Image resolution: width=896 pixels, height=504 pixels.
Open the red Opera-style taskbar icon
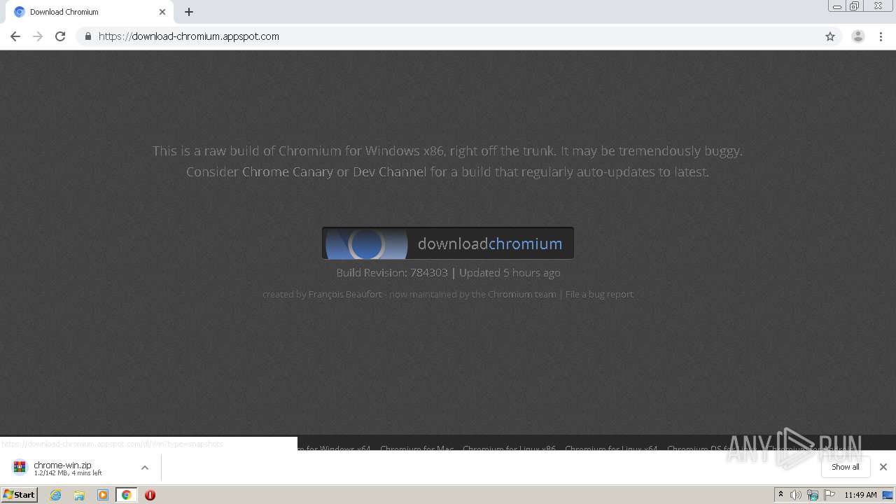click(x=150, y=495)
